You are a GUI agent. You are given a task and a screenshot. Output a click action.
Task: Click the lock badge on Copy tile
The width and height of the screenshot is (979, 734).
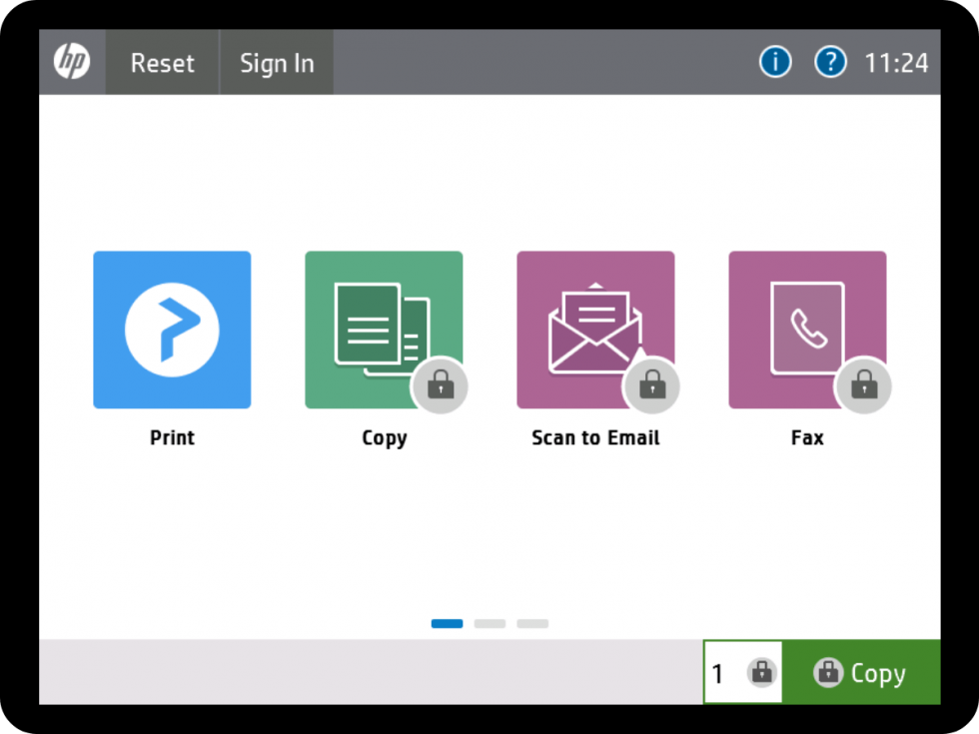coord(440,385)
